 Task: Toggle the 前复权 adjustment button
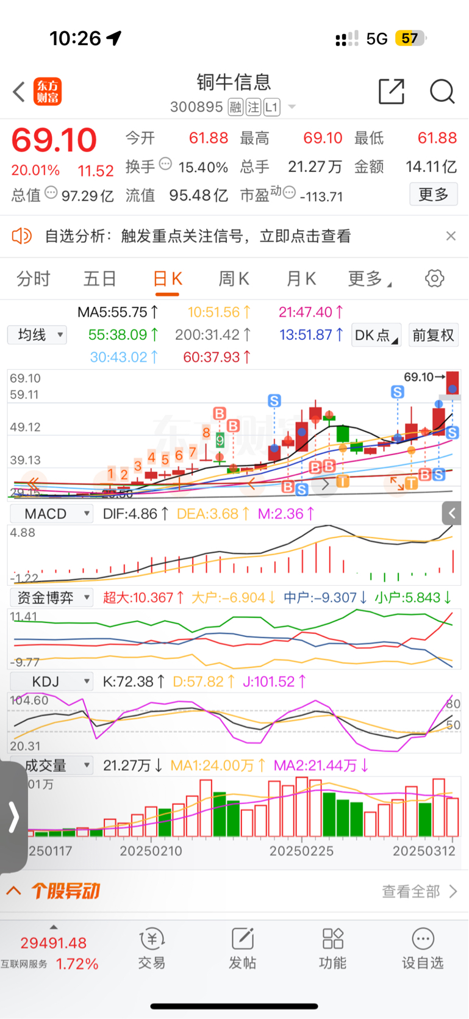point(433,335)
